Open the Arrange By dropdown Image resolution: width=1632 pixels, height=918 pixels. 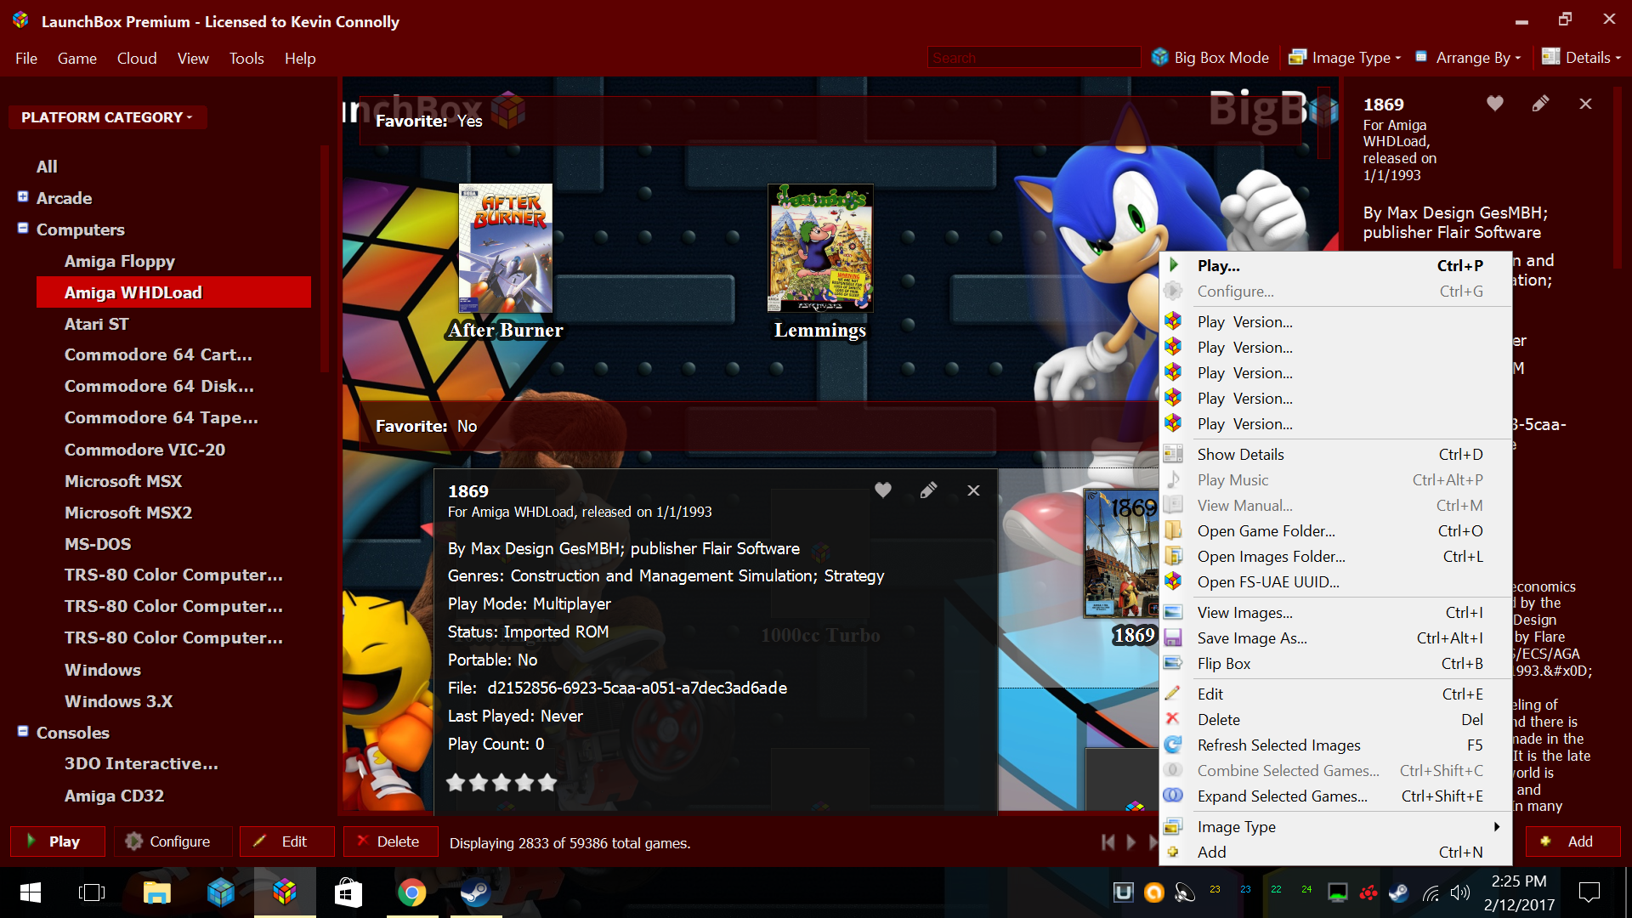[1469, 58]
